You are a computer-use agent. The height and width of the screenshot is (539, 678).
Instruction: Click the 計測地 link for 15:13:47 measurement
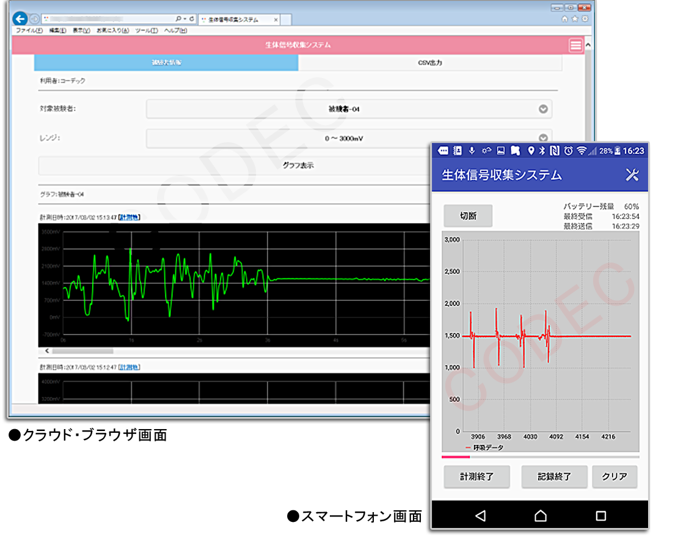(x=129, y=217)
